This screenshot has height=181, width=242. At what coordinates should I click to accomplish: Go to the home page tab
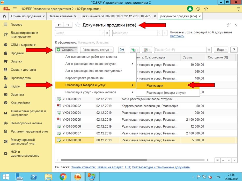[4, 16]
